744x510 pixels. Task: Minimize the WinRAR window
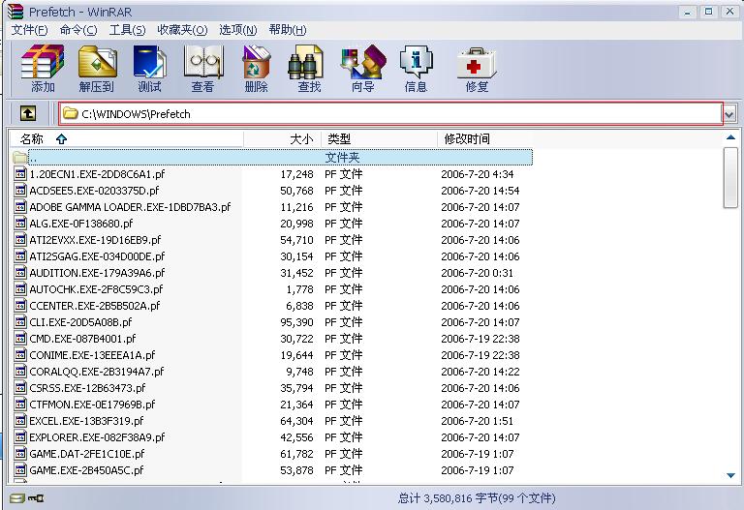tap(687, 12)
